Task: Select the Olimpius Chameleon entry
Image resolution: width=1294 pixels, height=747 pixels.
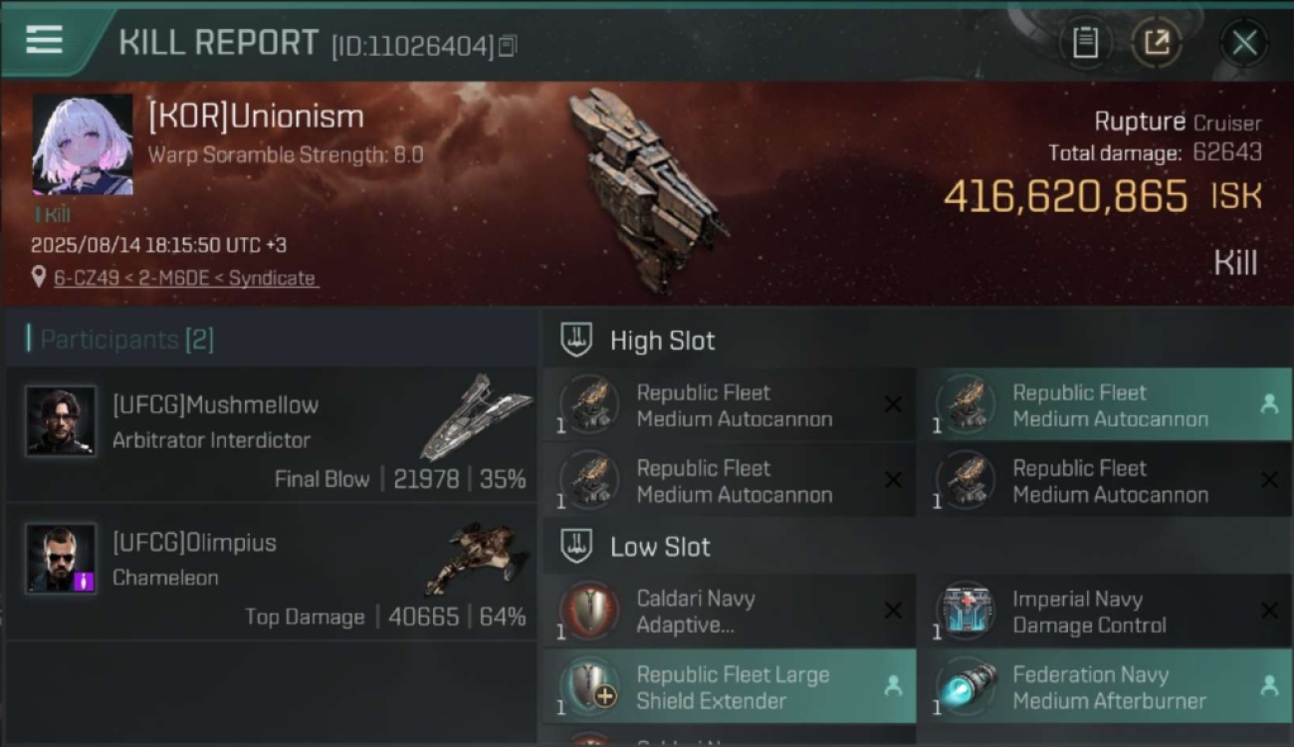Action: 271,572
